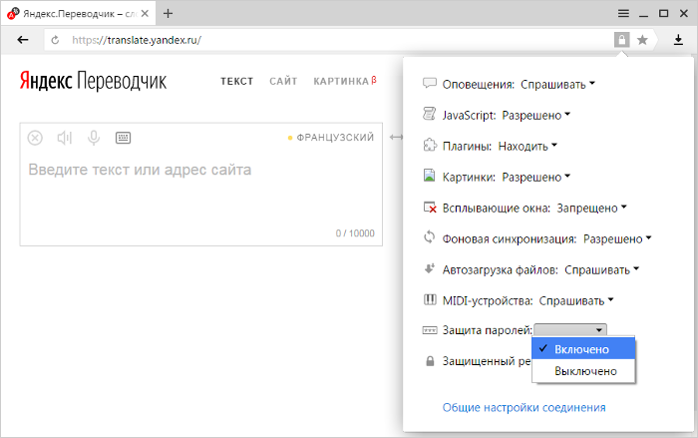Click the Защита паролей combo box
The height and width of the screenshot is (438, 698).
(569, 330)
